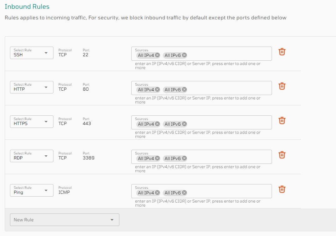Remove All IPv4 source from HTTPS rule
This screenshot has width=336, height=236.
point(158,124)
